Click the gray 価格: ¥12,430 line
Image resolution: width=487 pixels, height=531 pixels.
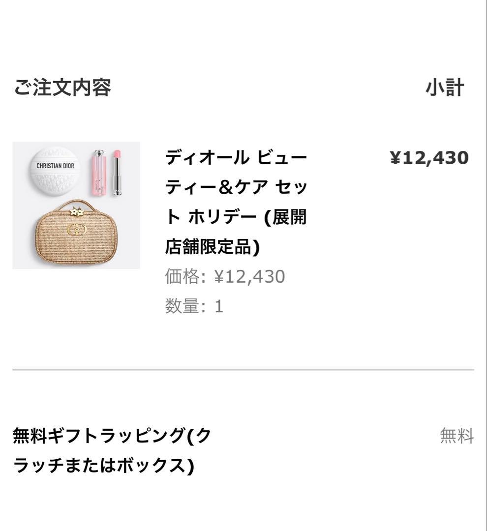click(225, 276)
